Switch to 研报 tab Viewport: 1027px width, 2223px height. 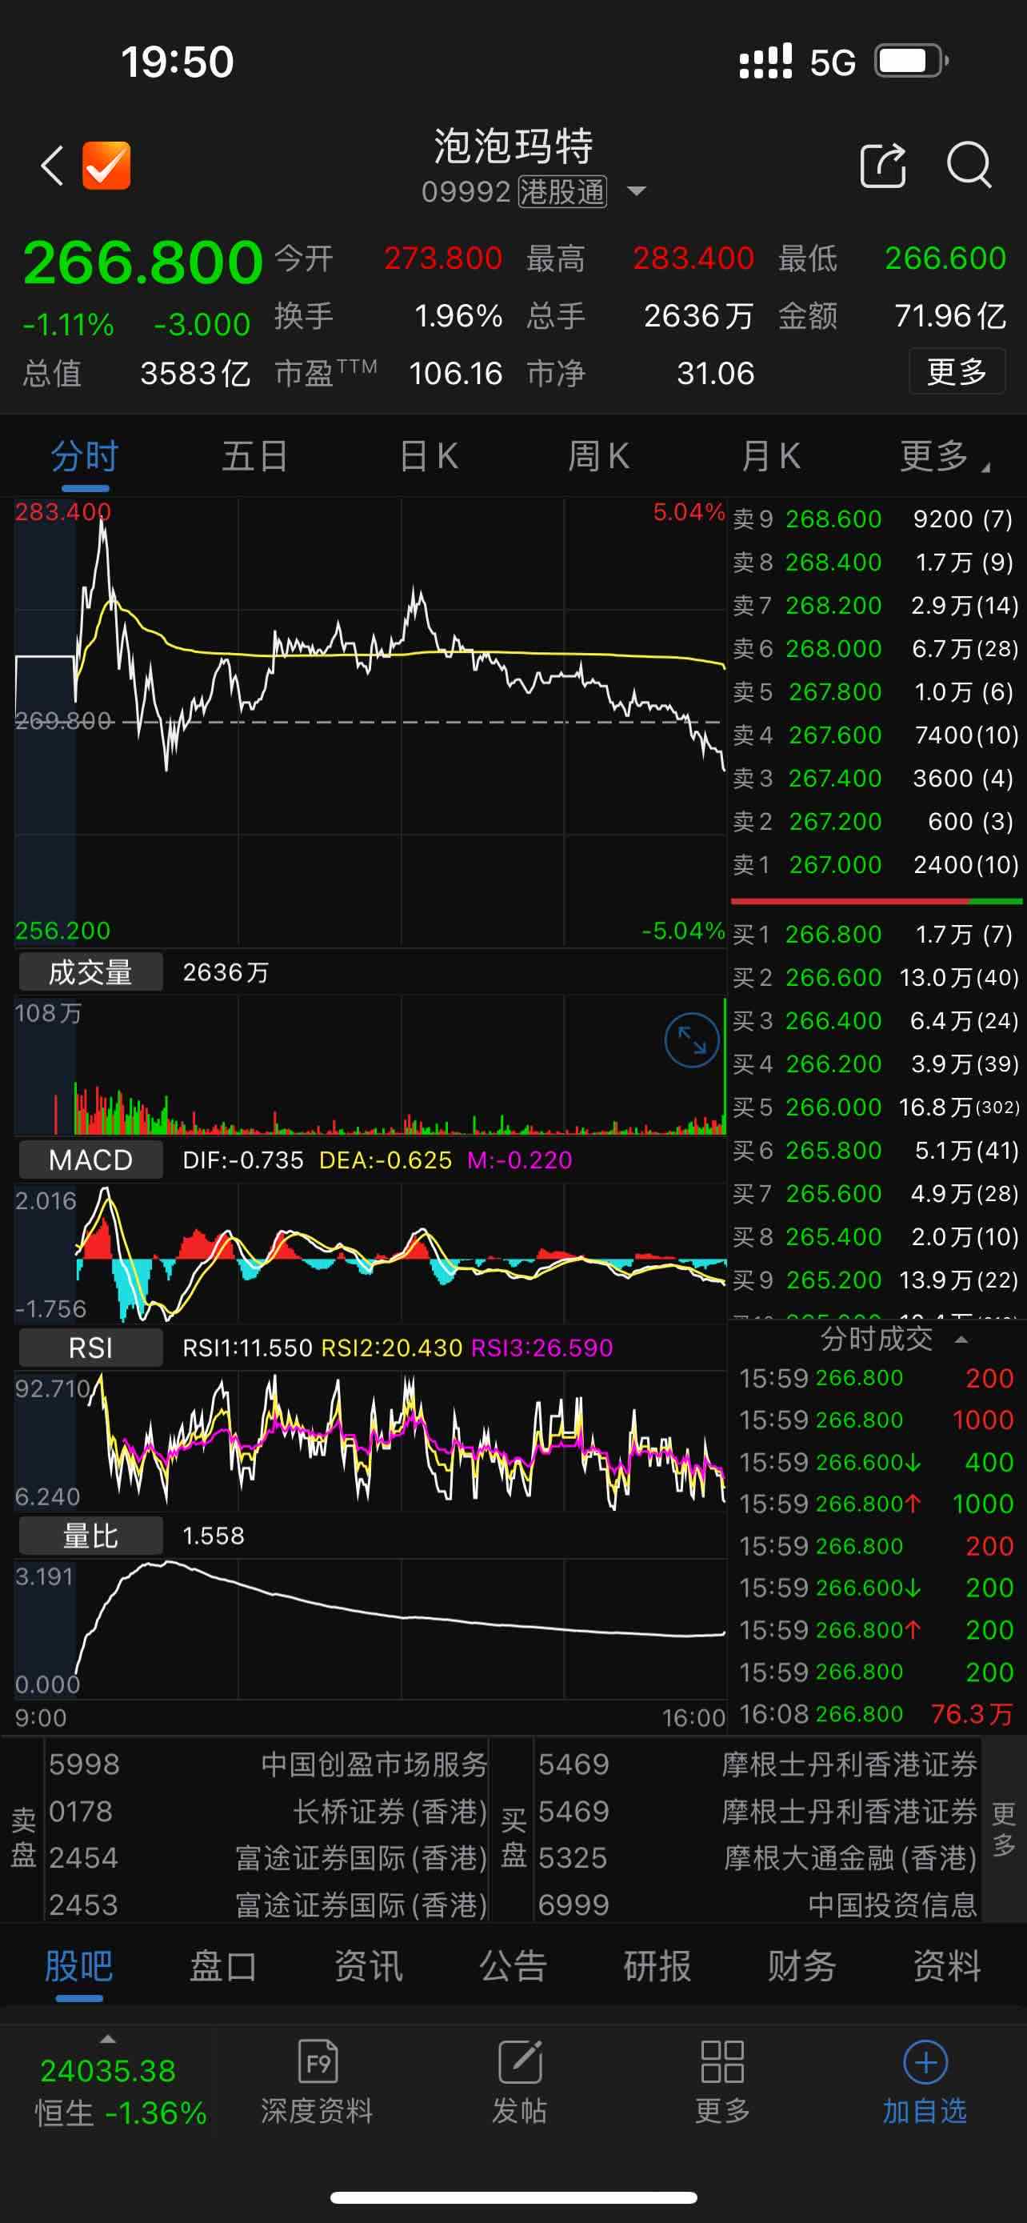click(x=657, y=1966)
